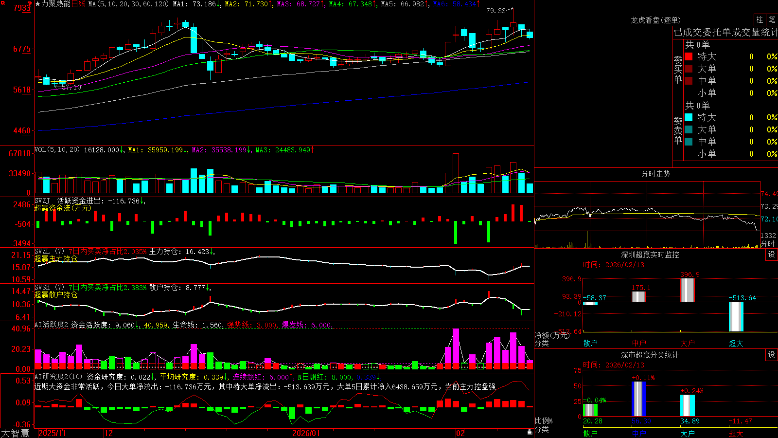Click the 56.30 中户 ratio value
The image size is (778, 438).
click(x=641, y=421)
